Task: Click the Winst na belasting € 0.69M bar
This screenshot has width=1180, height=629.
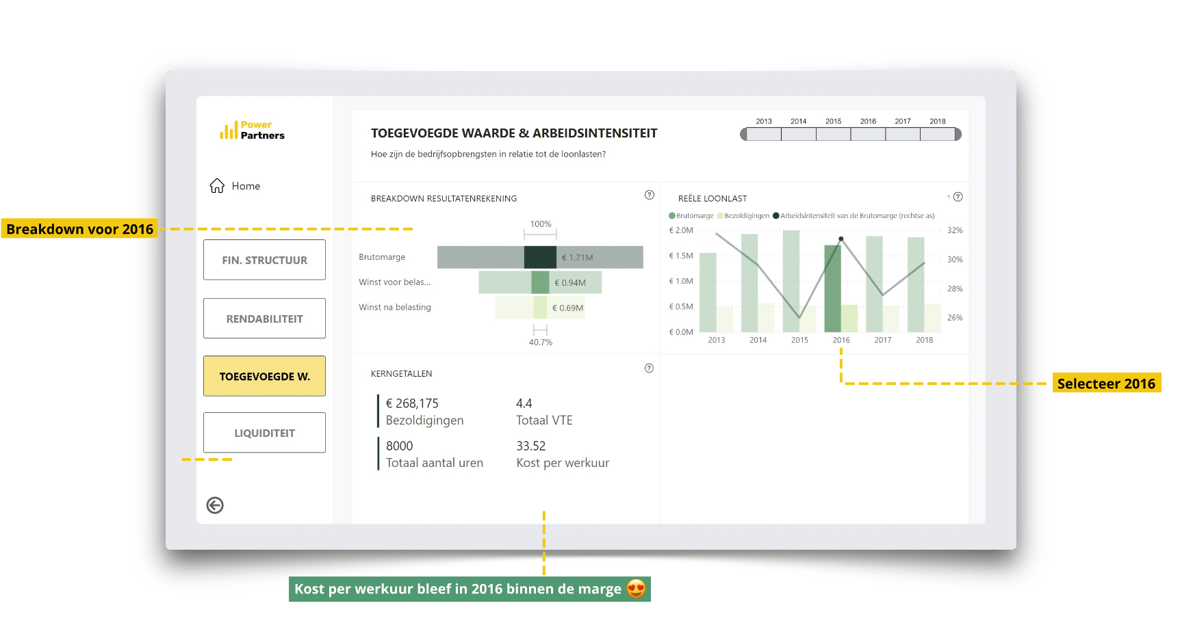Action: click(540, 308)
